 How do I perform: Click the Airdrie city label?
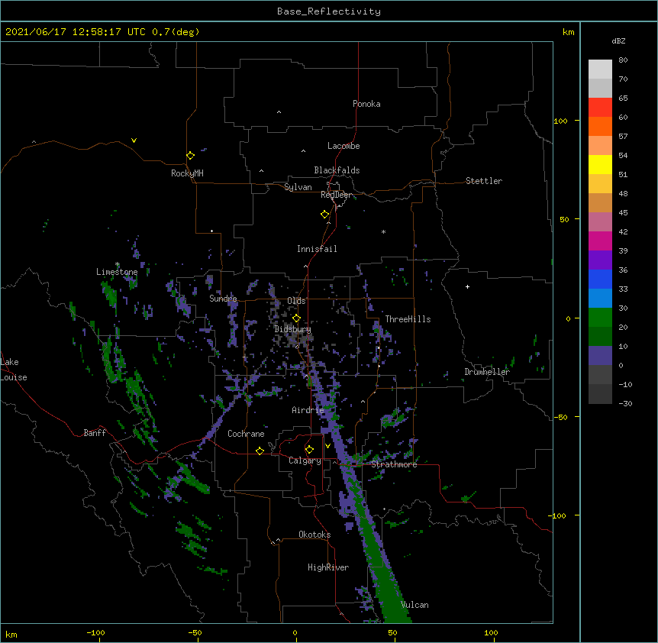(x=308, y=410)
